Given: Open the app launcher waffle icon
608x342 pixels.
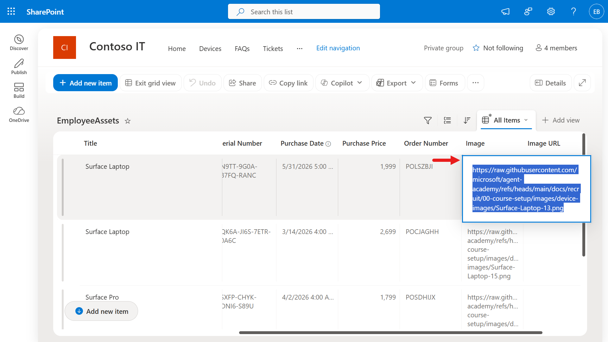Looking at the screenshot, I should (x=11, y=12).
